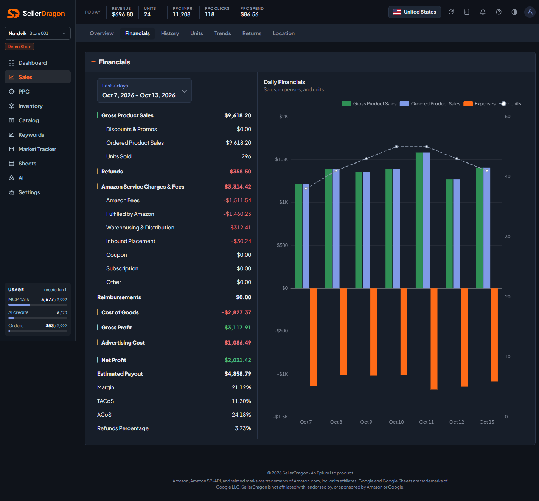Go to Inventory in sidebar
Viewport: 539px width, 501px height.
tap(37, 106)
